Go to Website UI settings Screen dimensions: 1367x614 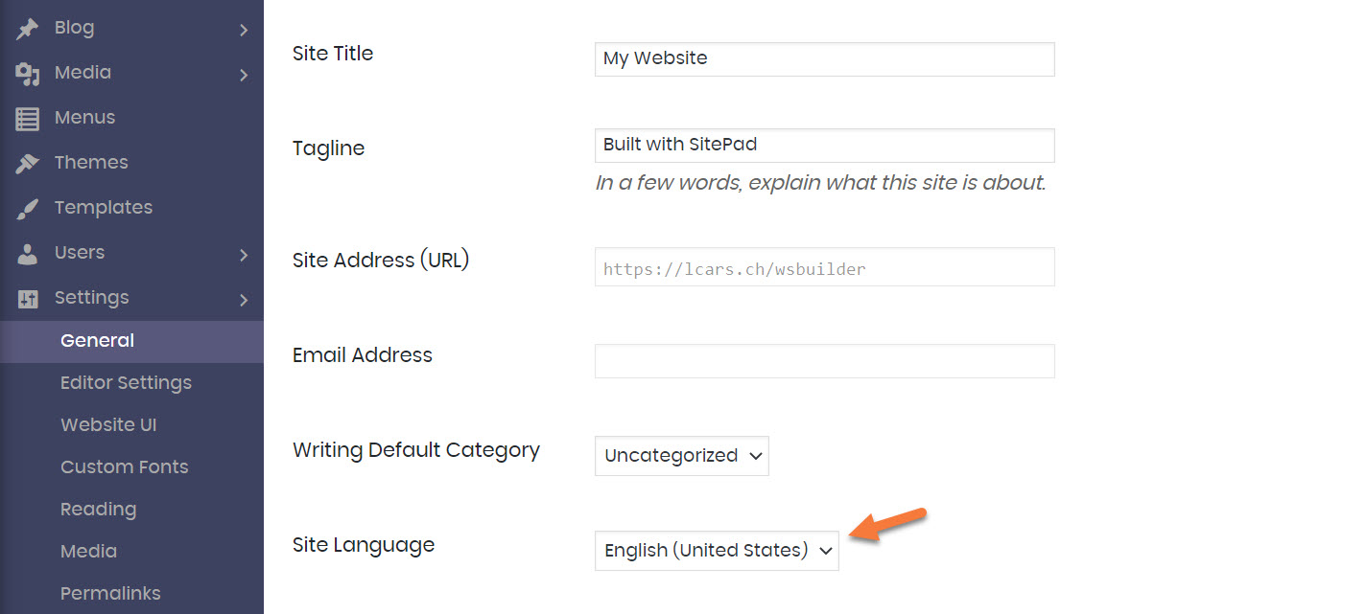coord(108,425)
